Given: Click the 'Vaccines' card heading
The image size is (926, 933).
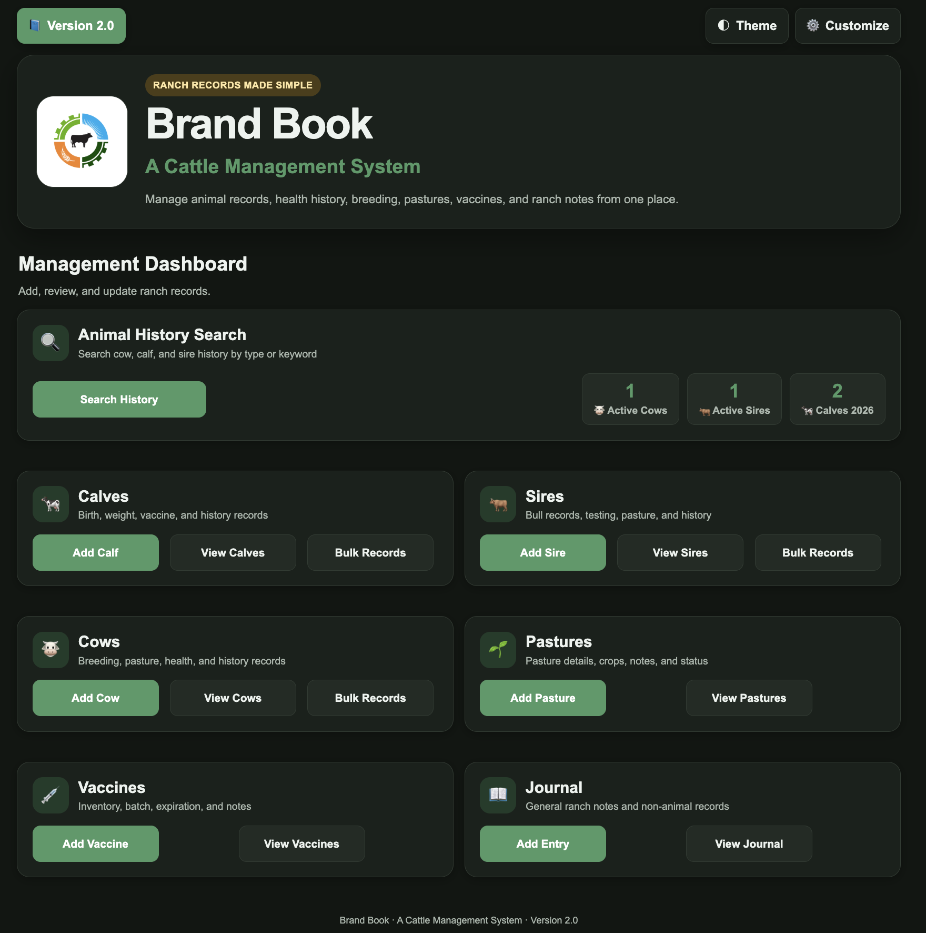Looking at the screenshot, I should point(112,788).
